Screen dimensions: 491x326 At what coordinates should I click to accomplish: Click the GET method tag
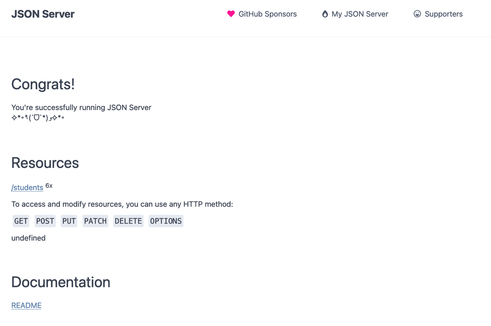[21, 221]
